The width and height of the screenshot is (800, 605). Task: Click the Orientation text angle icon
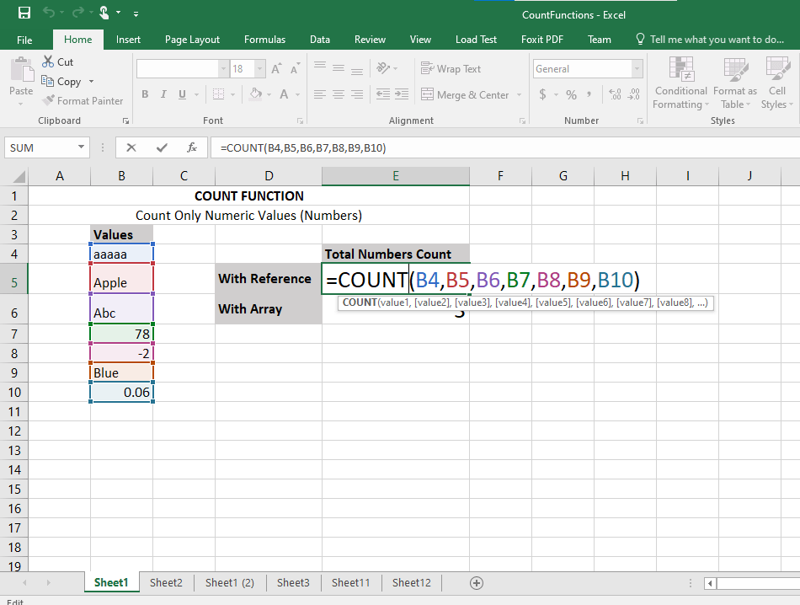(x=383, y=68)
